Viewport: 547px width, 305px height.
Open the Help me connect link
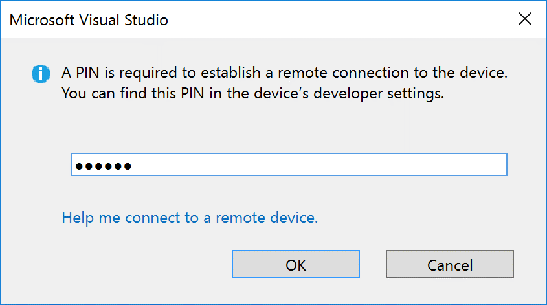click(190, 218)
